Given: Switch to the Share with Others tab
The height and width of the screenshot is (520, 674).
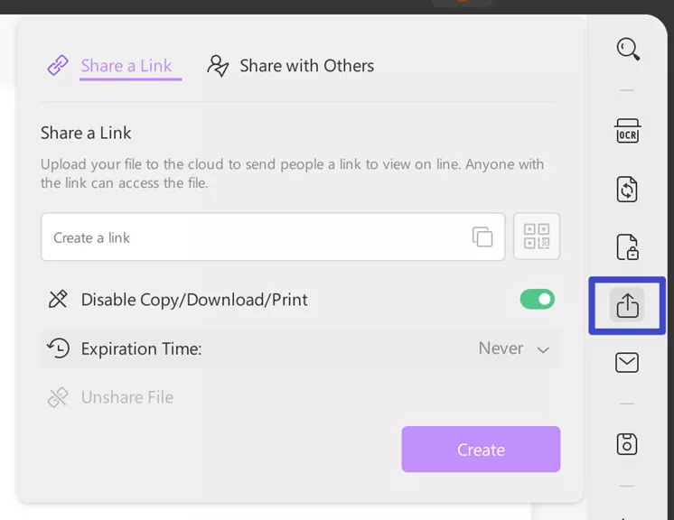Looking at the screenshot, I should 306,66.
